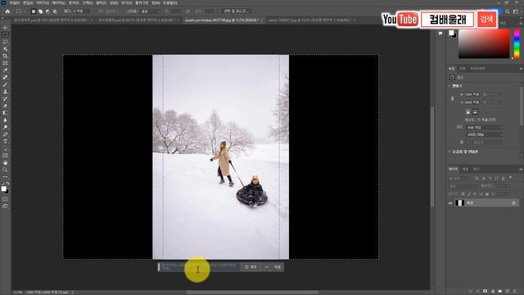The image size is (524, 295).
Task: Switch to the Paths tab
Action: point(477,170)
